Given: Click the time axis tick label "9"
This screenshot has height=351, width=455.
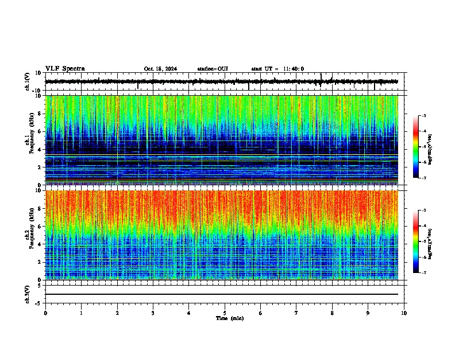Looking at the screenshot, I should pos(368,313).
